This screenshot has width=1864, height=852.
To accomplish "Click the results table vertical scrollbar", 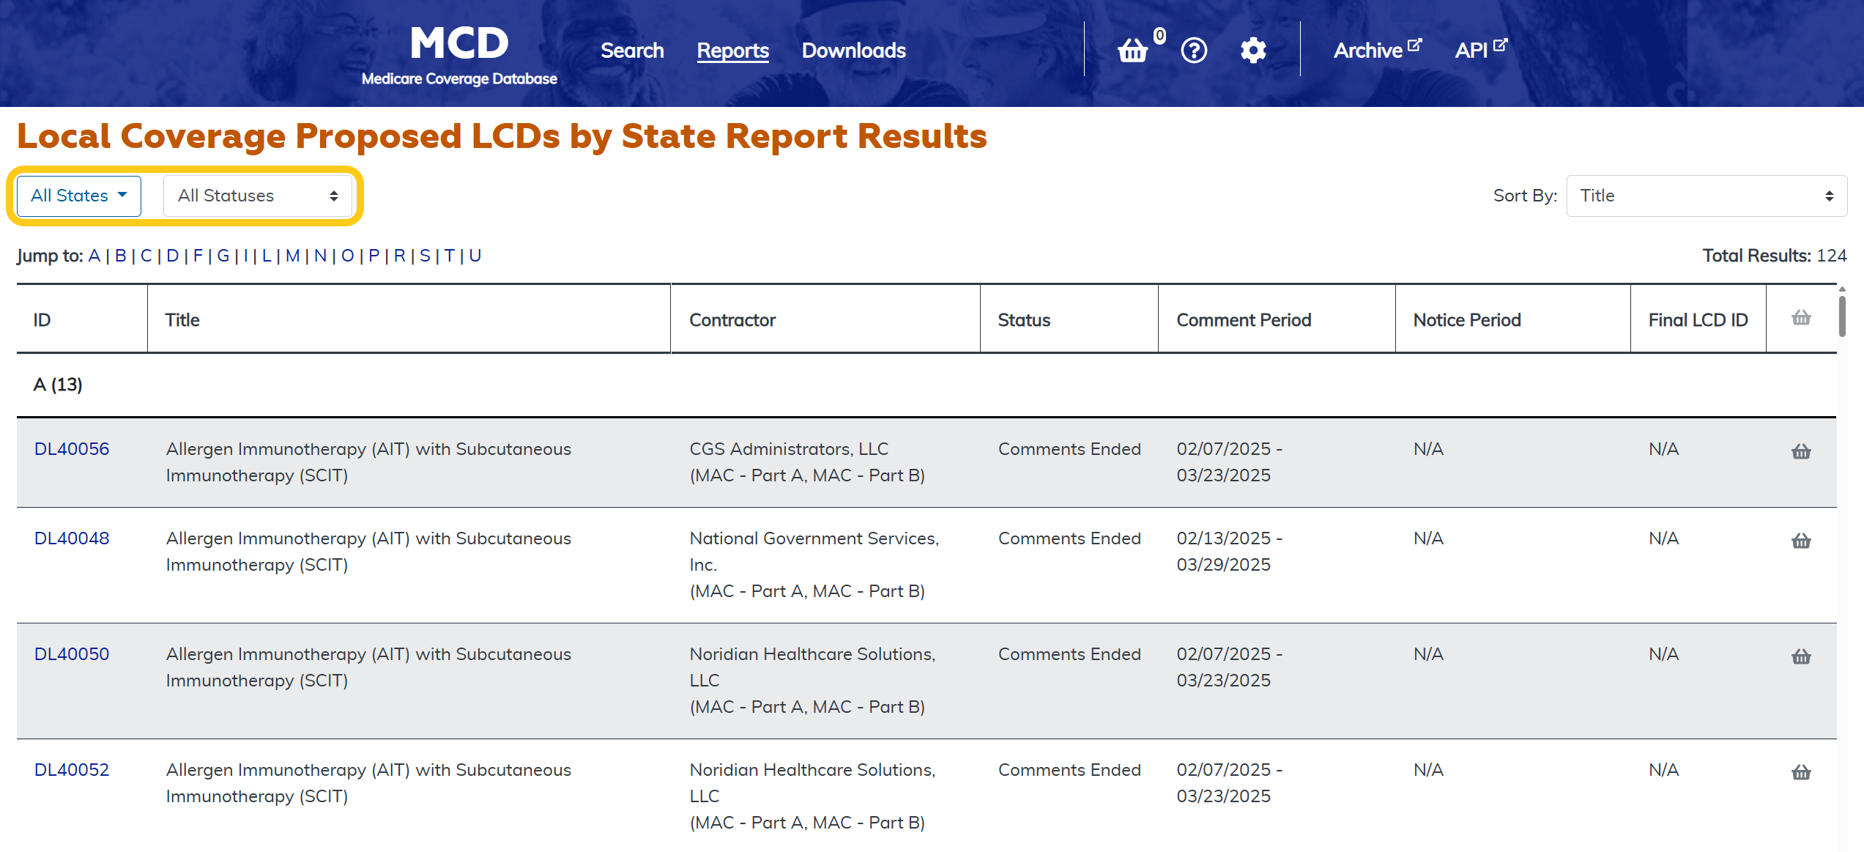I will pyautogui.click(x=1842, y=315).
